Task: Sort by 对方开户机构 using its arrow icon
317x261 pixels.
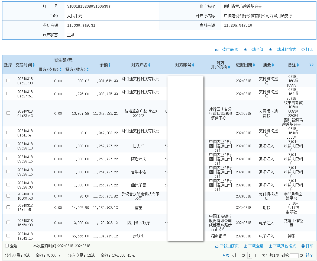Action: [x=229, y=67]
